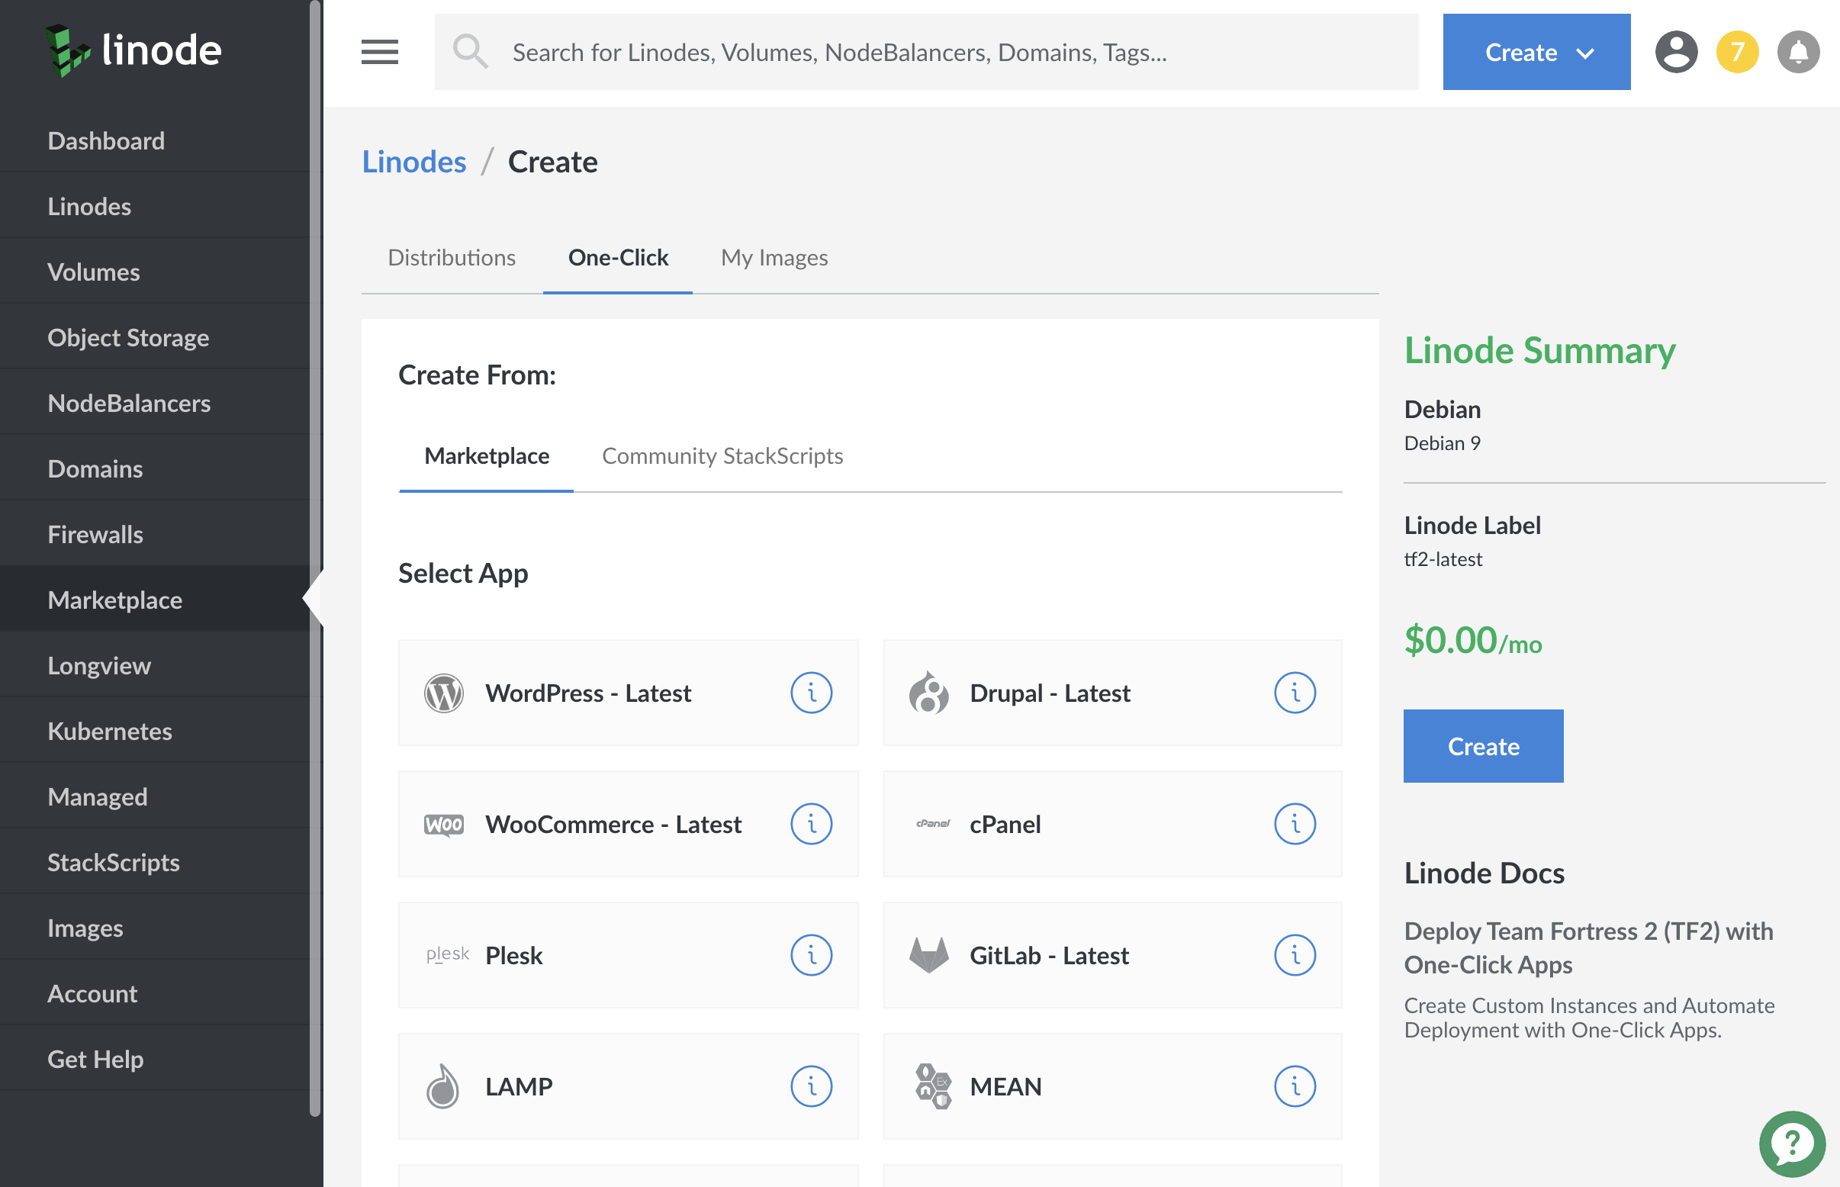This screenshot has width=1840, height=1187.
Task: Click the Linodes breadcrumb link
Action: click(x=414, y=162)
